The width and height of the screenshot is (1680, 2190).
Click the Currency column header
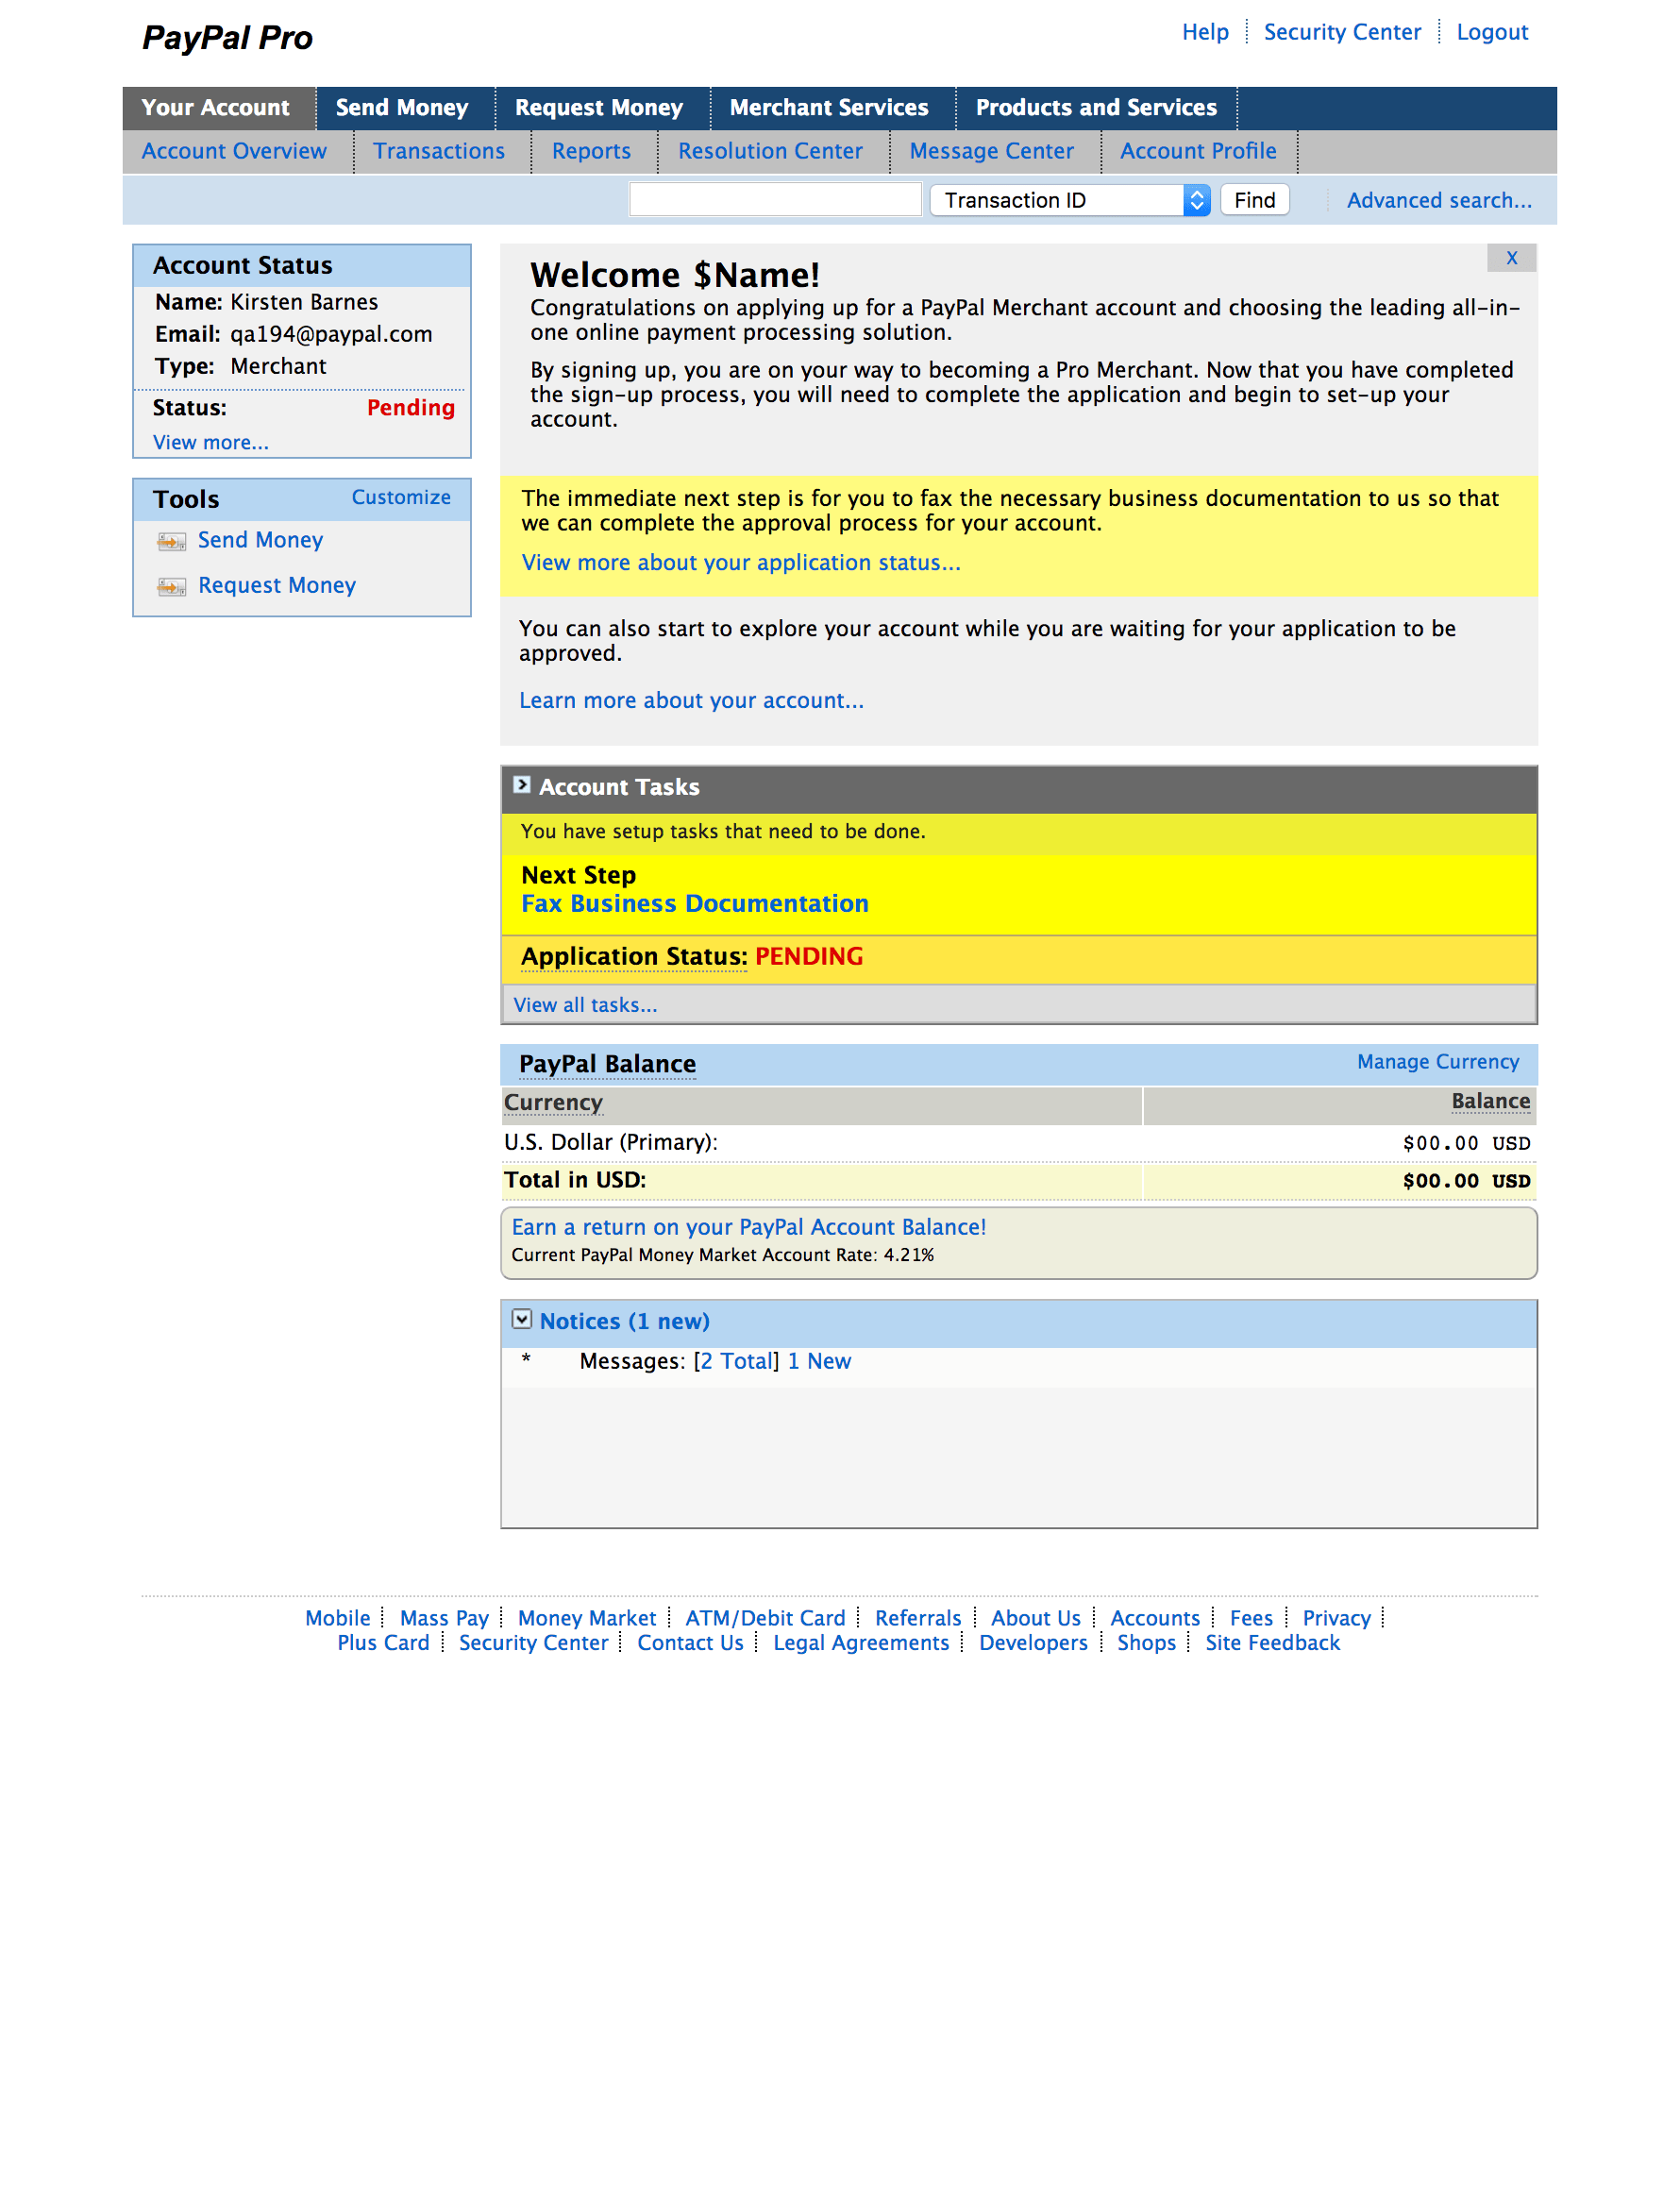[x=553, y=1102]
